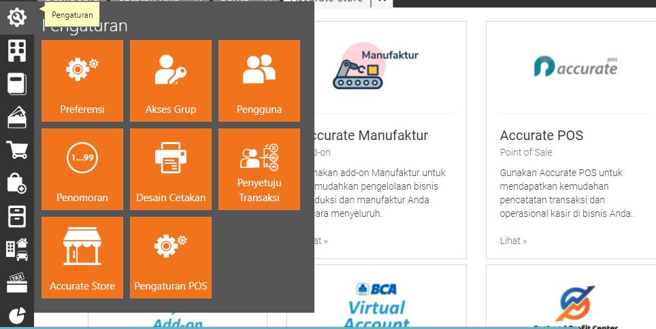The width and height of the screenshot is (656, 329).
Task: Open the inventory drawer icon in sidebar
Action: tap(17, 215)
